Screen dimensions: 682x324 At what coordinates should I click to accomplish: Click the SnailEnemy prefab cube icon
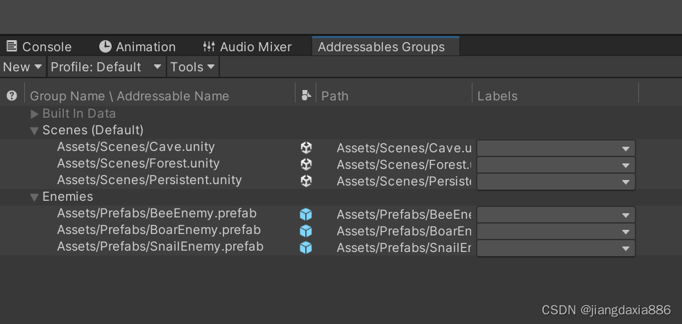(x=306, y=248)
